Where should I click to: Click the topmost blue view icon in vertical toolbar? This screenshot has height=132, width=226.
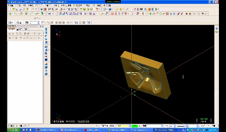(46, 30)
